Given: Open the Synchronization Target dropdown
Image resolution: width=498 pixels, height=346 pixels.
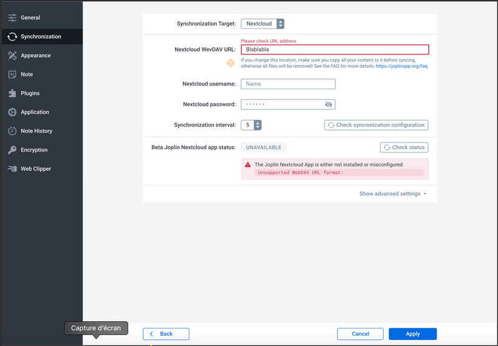Looking at the screenshot, I should coord(262,24).
